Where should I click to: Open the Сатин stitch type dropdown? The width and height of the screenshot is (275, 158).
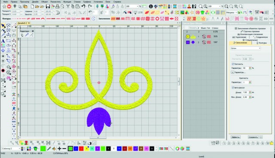click(x=245, y=48)
